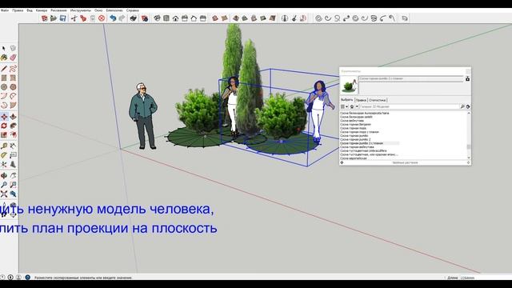Click the component description box

pyautogui.click(x=411, y=88)
